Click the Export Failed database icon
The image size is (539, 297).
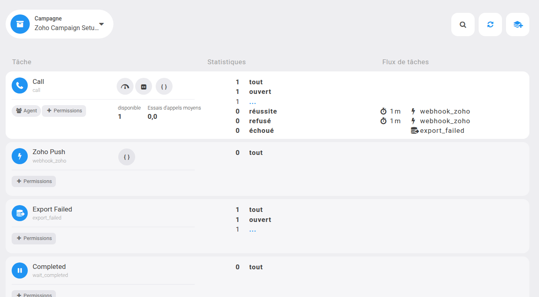click(20, 213)
